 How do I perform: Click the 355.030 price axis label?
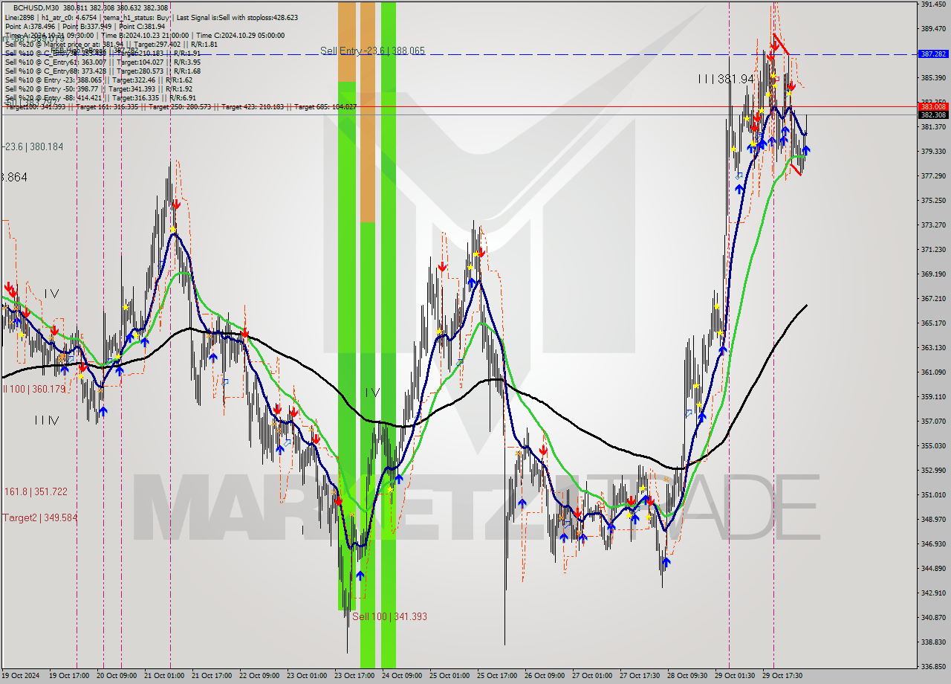(932, 446)
